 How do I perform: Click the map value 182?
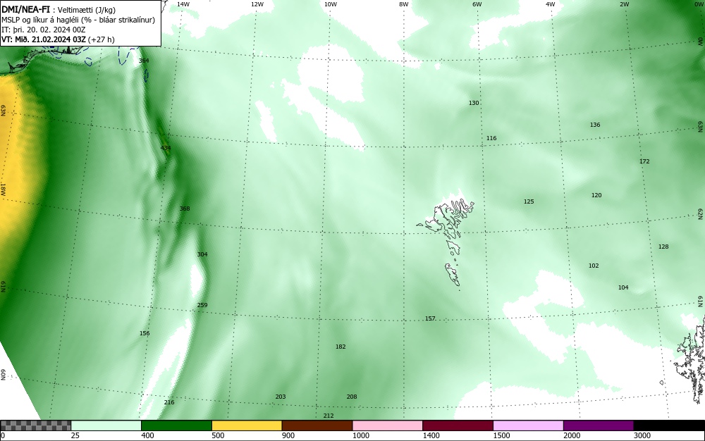click(x=341, y=346)
